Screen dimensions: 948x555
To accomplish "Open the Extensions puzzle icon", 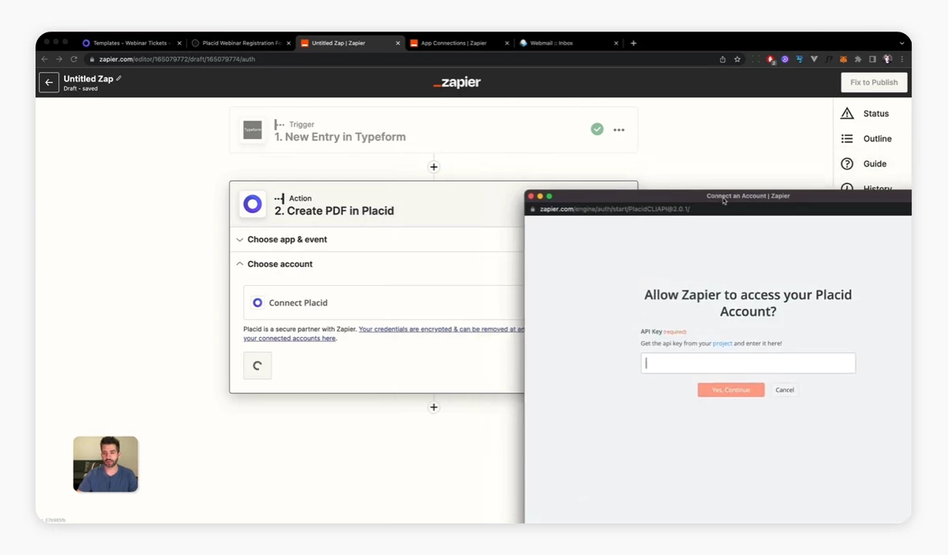I will [858, 59].
